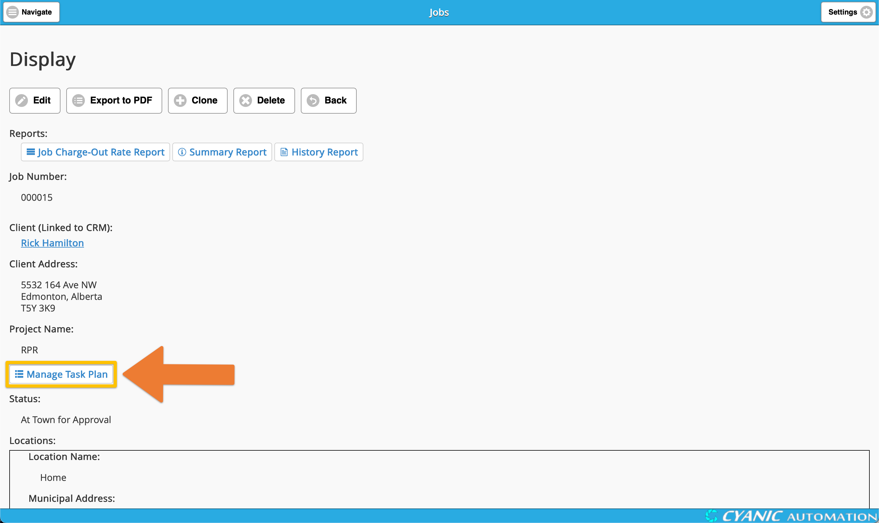Viewport: 879px width, 523px height.
Task: Click the History Report document icon
Action: pos(284,152)
